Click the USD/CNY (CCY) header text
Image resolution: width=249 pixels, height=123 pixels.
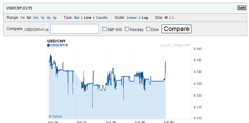pyautogui.click(x=19, y=8)
